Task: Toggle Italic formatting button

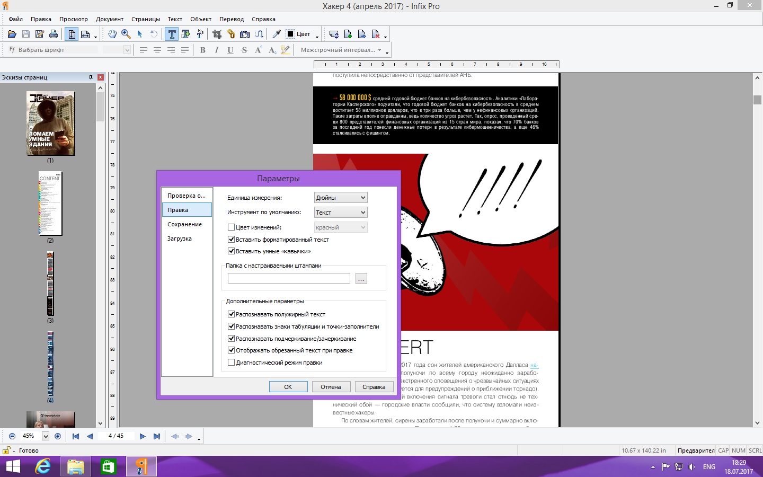Action: pyautogui.click(x=217, y=50)
